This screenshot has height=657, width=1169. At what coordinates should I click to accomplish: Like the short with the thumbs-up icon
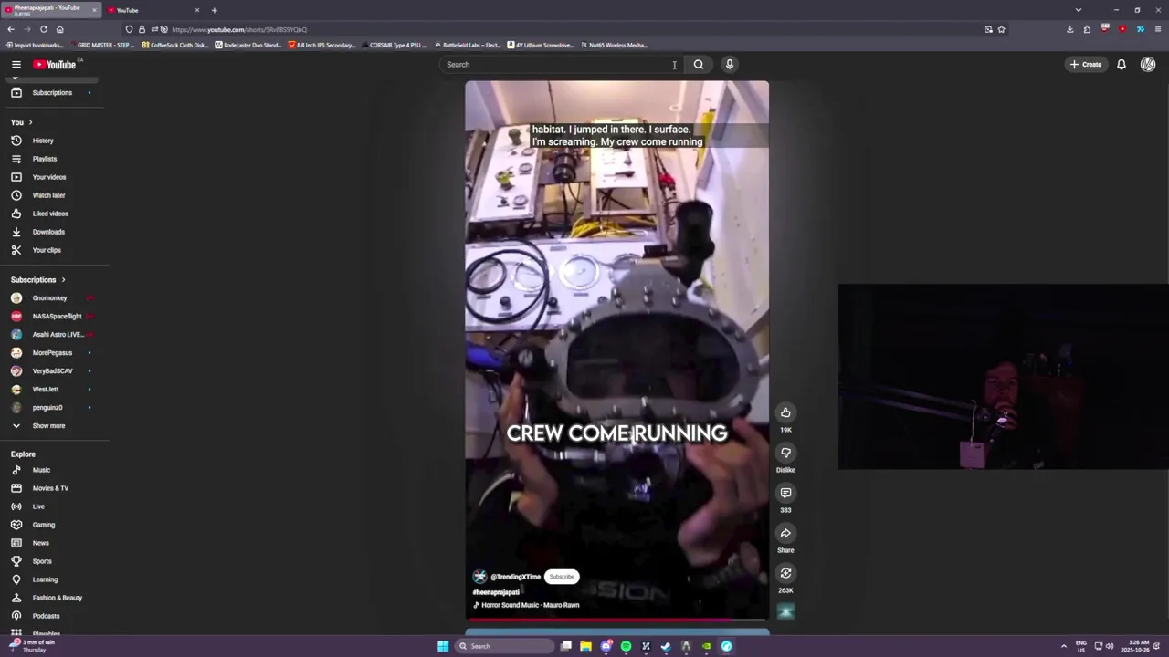pyautogui.click(x=785, y=412)
